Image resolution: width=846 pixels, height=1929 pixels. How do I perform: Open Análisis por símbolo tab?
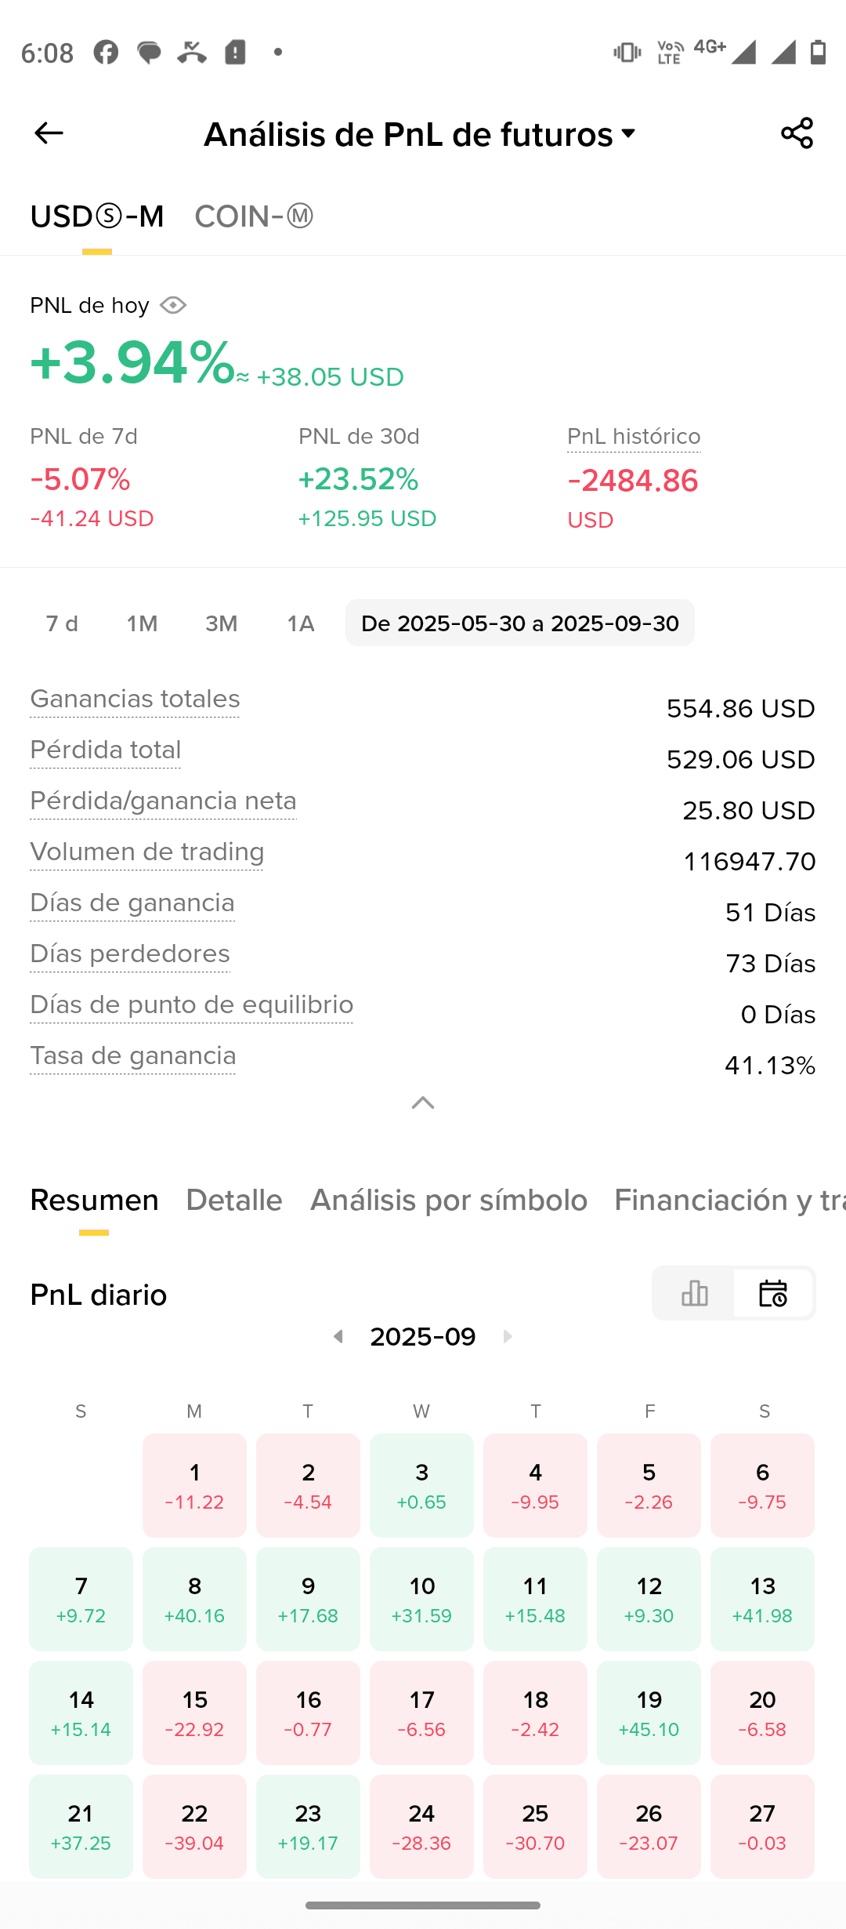click(449, 1200)
